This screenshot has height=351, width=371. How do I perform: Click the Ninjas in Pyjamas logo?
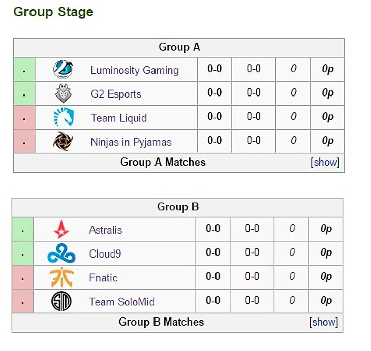click(63, 142)
